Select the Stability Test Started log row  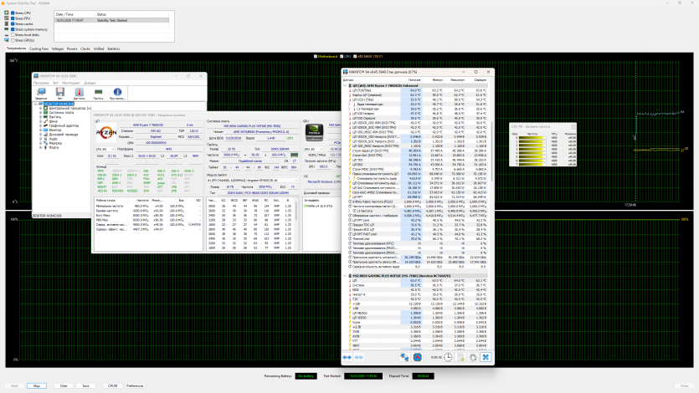[x=112, y=20]
